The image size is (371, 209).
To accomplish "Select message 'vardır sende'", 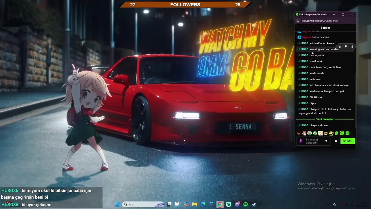I will pyautogui.click(x=317, y=73).
